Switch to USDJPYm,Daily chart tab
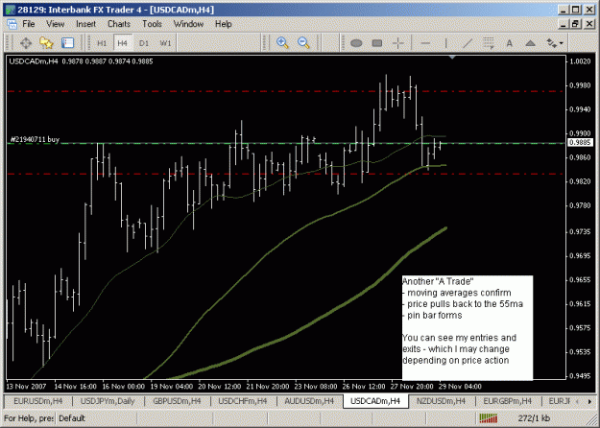 pos(108,401)
